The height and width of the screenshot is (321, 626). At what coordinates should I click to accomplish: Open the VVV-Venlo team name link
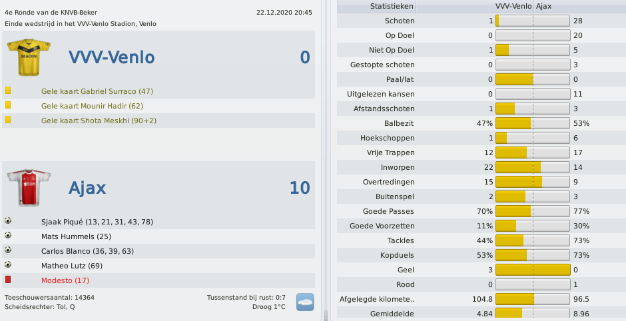111,57
